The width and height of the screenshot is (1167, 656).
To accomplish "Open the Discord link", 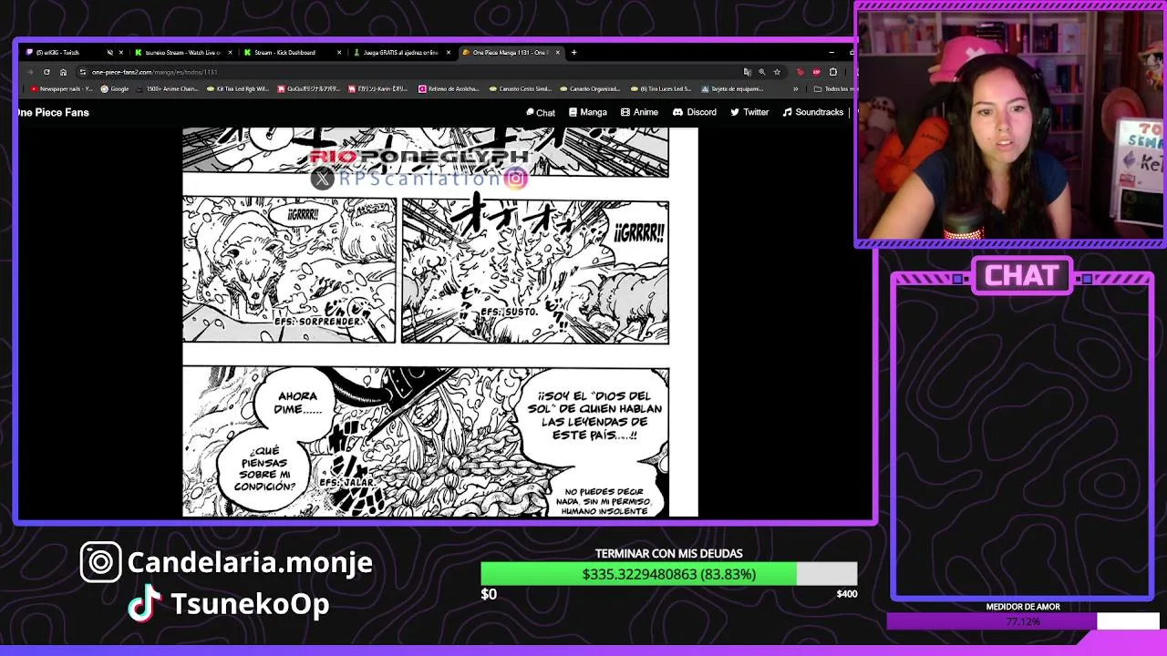I will click(695, 112).
